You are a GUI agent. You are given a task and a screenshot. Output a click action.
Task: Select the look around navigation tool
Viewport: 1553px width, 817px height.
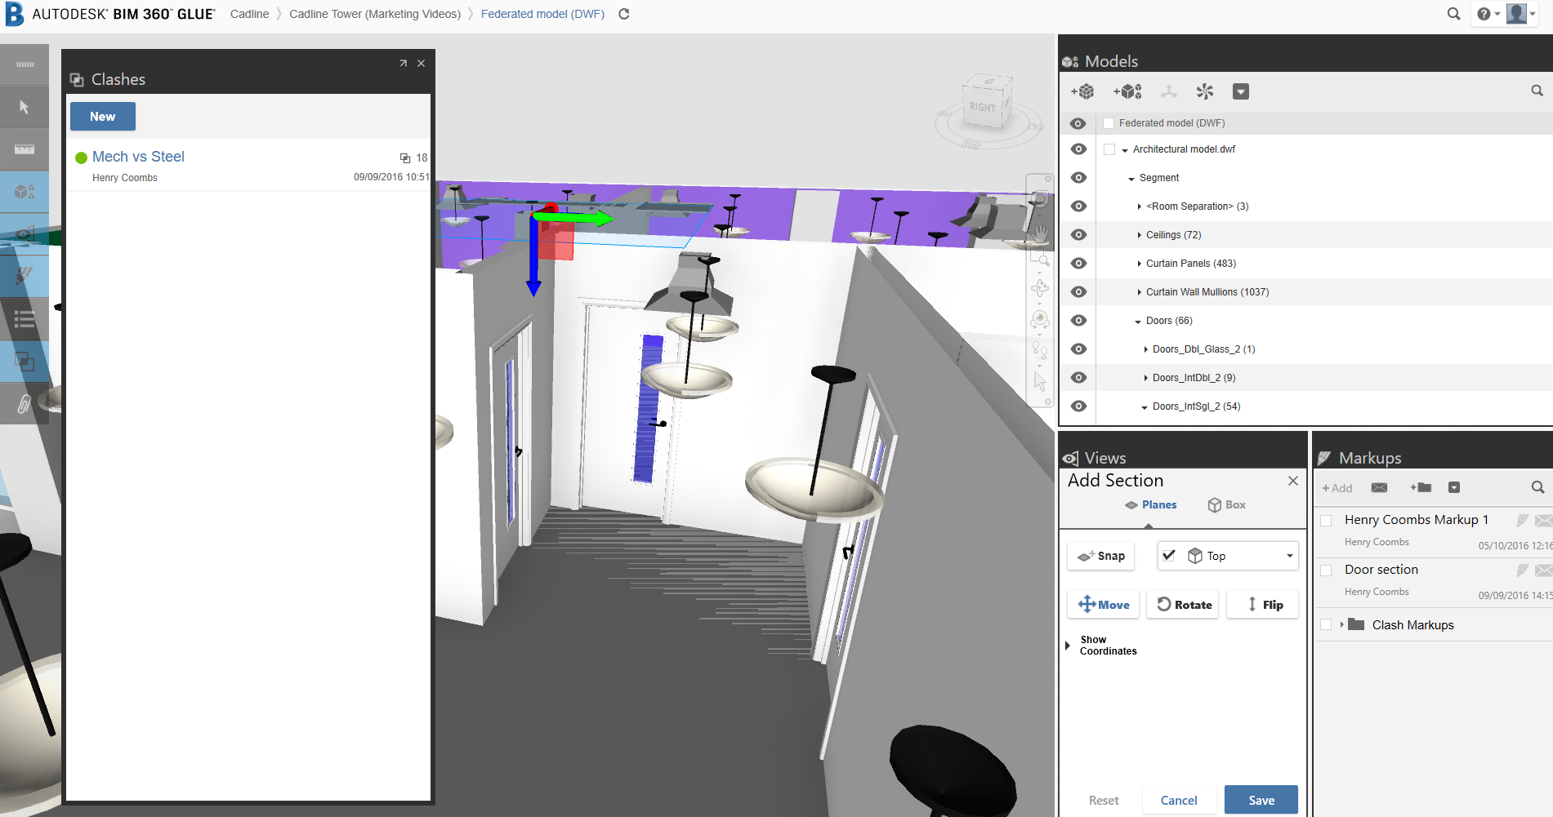[x=1040, y=318]
